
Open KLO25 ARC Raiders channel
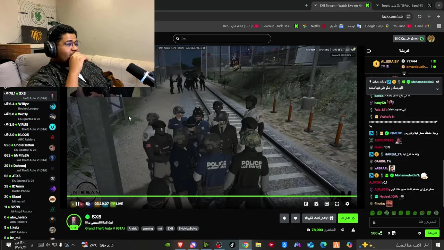tap(30, 137)
